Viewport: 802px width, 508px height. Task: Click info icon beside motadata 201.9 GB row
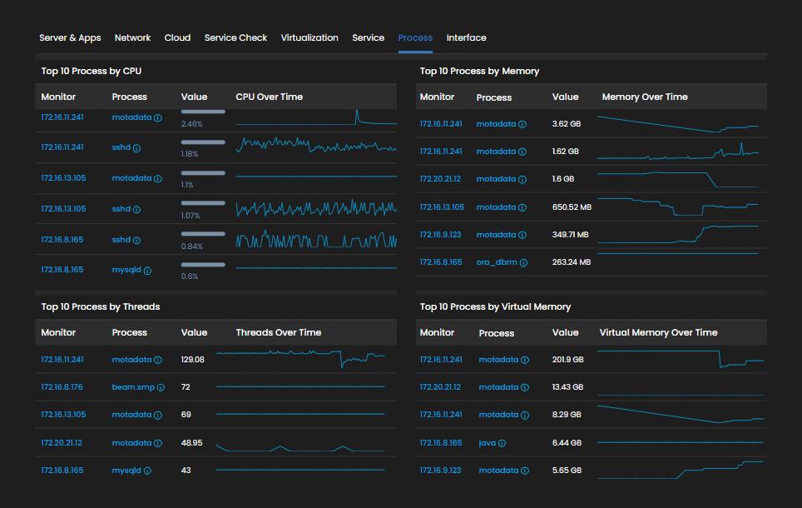[525, 360]
